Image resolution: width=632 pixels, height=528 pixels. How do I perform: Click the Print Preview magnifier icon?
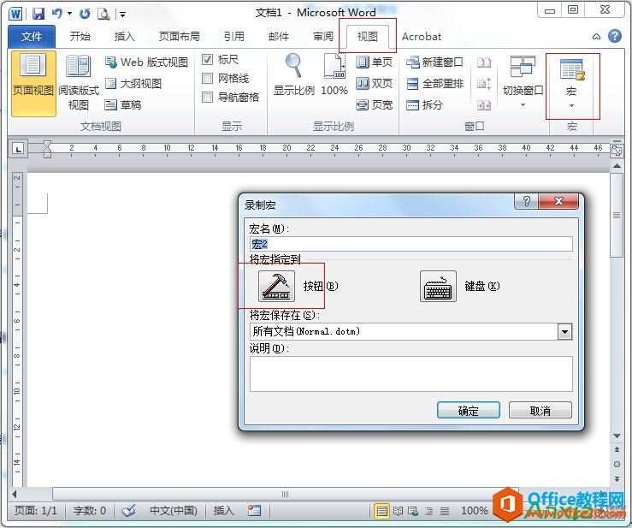pos(103,14)
